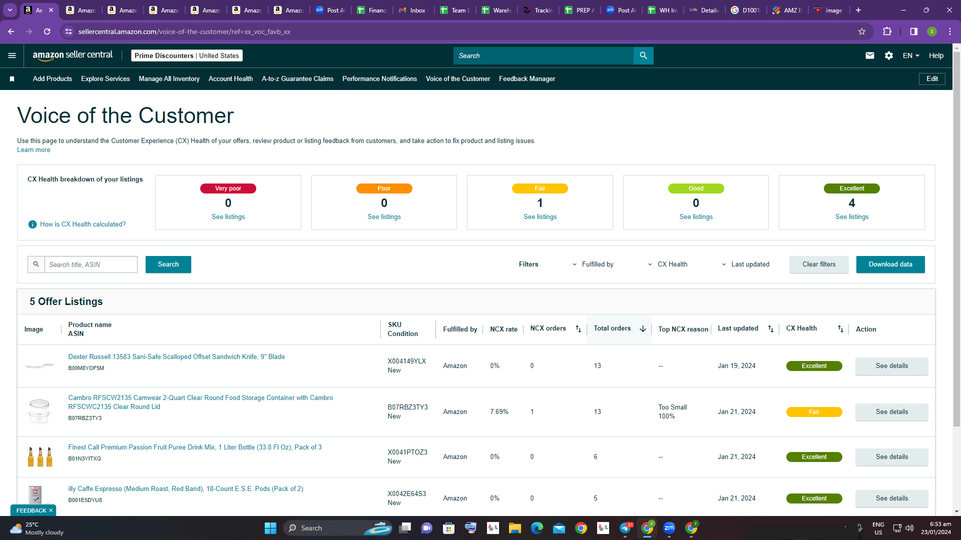The height and width of the screenshot is (540, 961).
Task: Sort by CX Health arrows icon
Action: [x=840, y=329]
